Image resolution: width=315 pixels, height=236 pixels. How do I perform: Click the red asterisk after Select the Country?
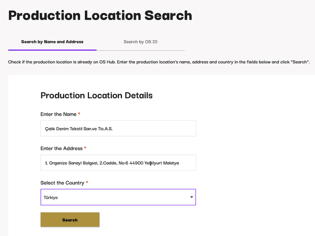point(87,183)
